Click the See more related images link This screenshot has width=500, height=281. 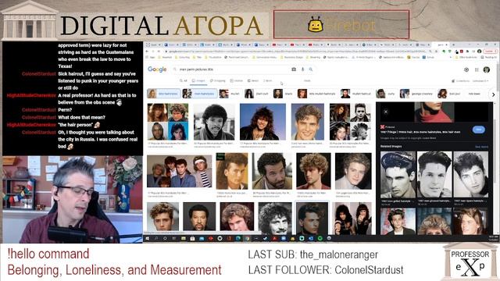tap(481, 147)
